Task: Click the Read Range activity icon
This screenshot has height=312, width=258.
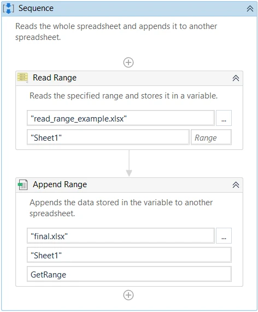Action: (22, 78)
